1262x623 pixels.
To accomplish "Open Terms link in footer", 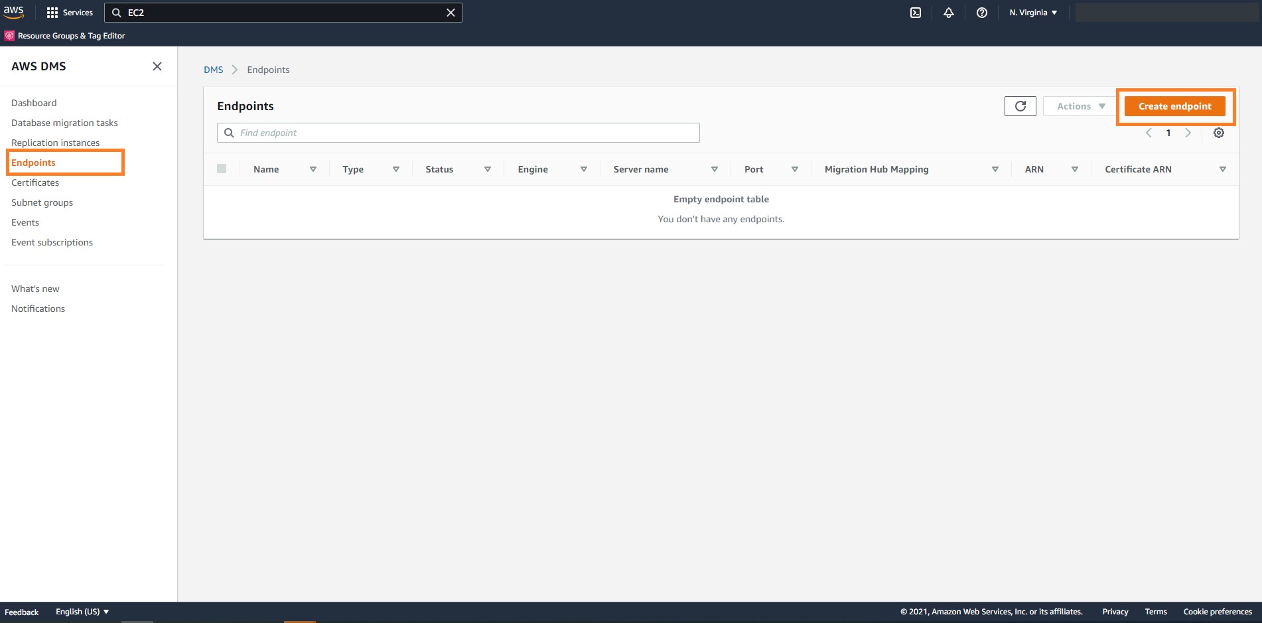I will (1155, 612).
